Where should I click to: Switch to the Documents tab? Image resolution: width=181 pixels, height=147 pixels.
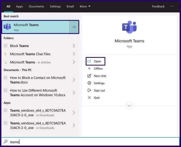coord(36,6)
